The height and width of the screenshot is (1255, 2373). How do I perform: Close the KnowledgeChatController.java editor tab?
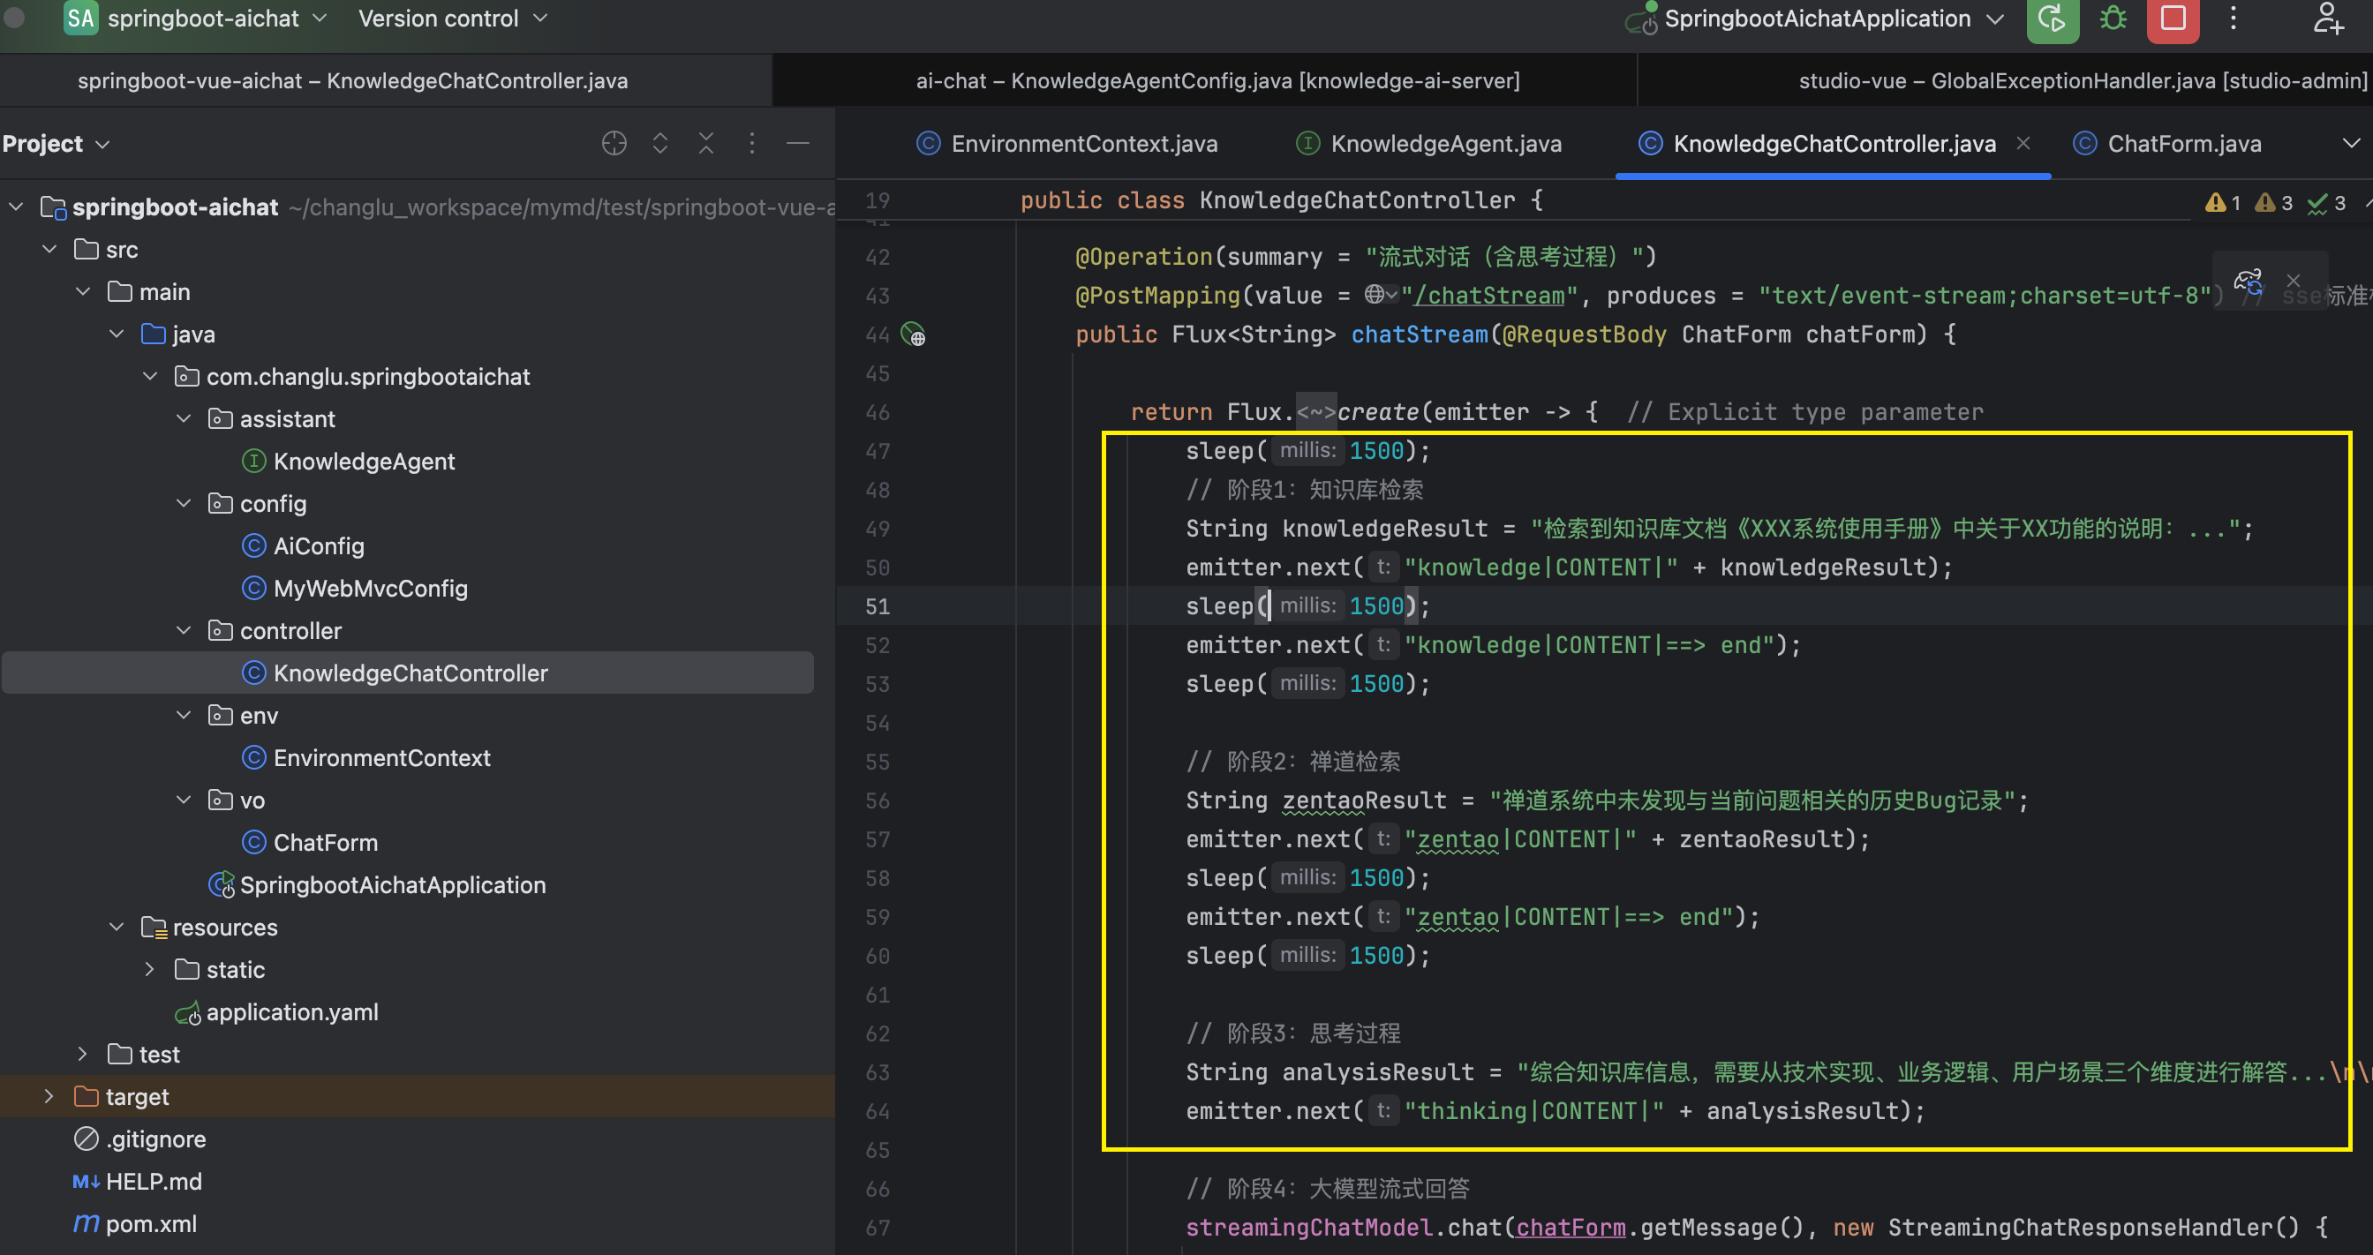click(x=2023, y=144)
